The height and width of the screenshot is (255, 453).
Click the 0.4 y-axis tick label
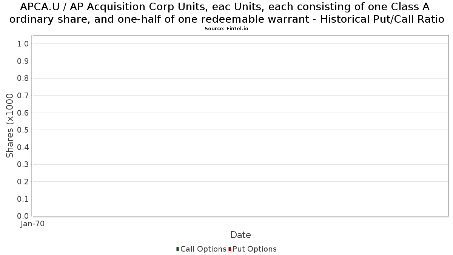point(23,147)
